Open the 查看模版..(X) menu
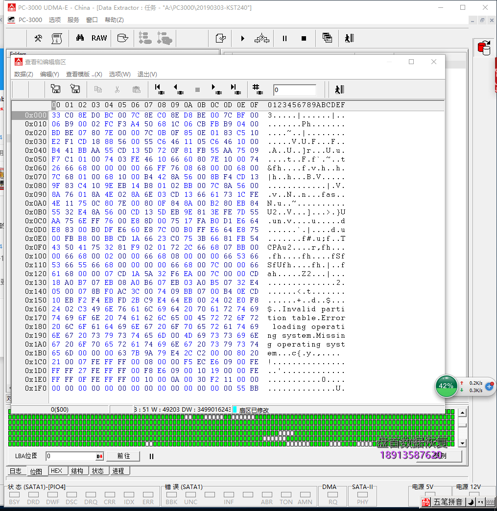Image resolution: width=497 pixels, height=511 pixels. pyautogui.click(x=84, y=74)
